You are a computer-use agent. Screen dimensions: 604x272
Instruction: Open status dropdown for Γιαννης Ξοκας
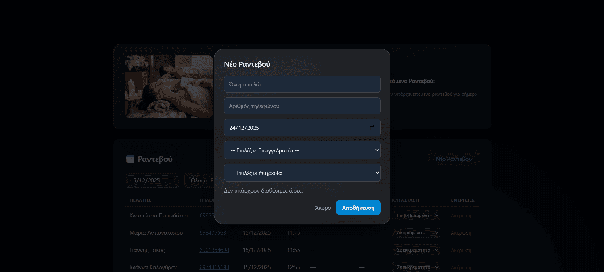tap(416, 250)
